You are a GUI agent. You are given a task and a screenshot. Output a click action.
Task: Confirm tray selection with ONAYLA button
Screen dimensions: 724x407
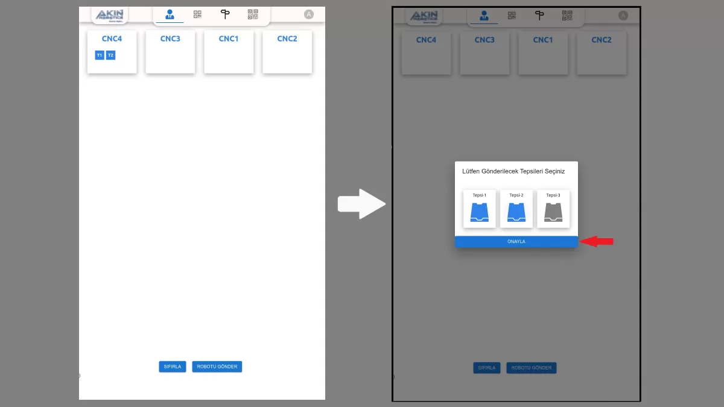pyautogui.click(x=516, y=241)
